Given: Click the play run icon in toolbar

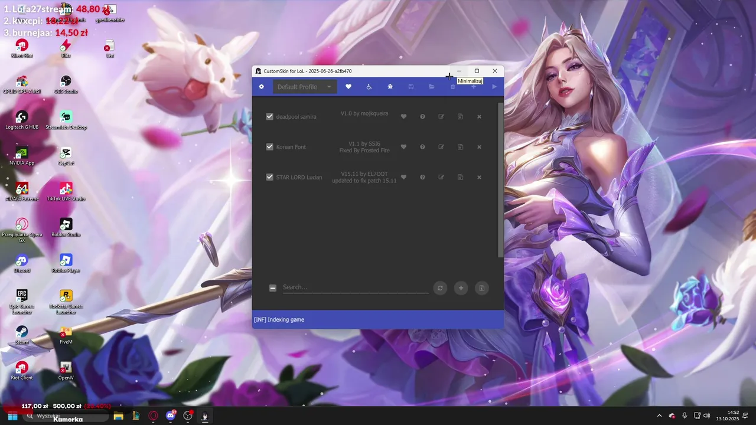Looking at the screenshot, I should 494,87.
